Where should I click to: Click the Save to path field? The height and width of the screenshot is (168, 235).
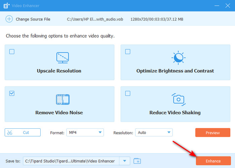point(71,161)
